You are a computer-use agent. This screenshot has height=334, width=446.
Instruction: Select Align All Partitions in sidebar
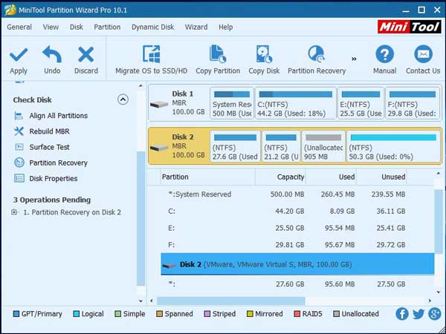tap(58, 116)
